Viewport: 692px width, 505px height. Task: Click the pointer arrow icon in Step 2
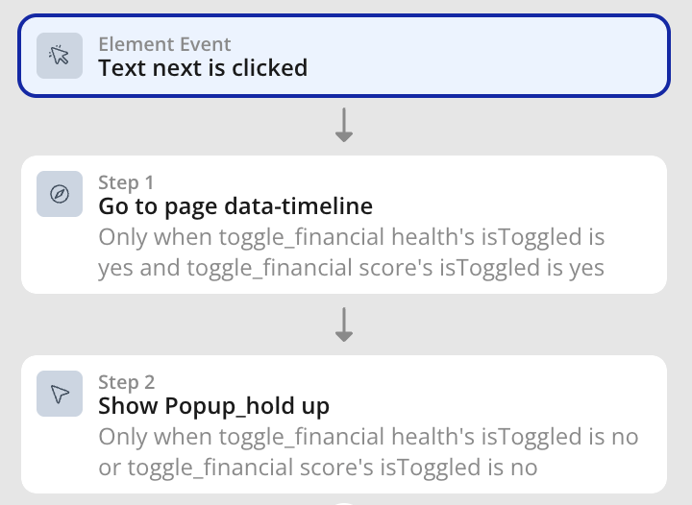click(60, 394)
